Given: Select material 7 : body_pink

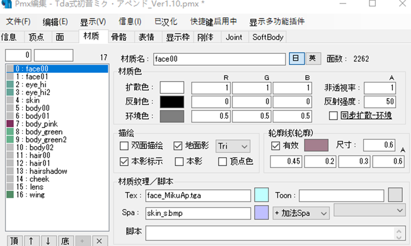Looking at the screenshot, I should point(57,123).
